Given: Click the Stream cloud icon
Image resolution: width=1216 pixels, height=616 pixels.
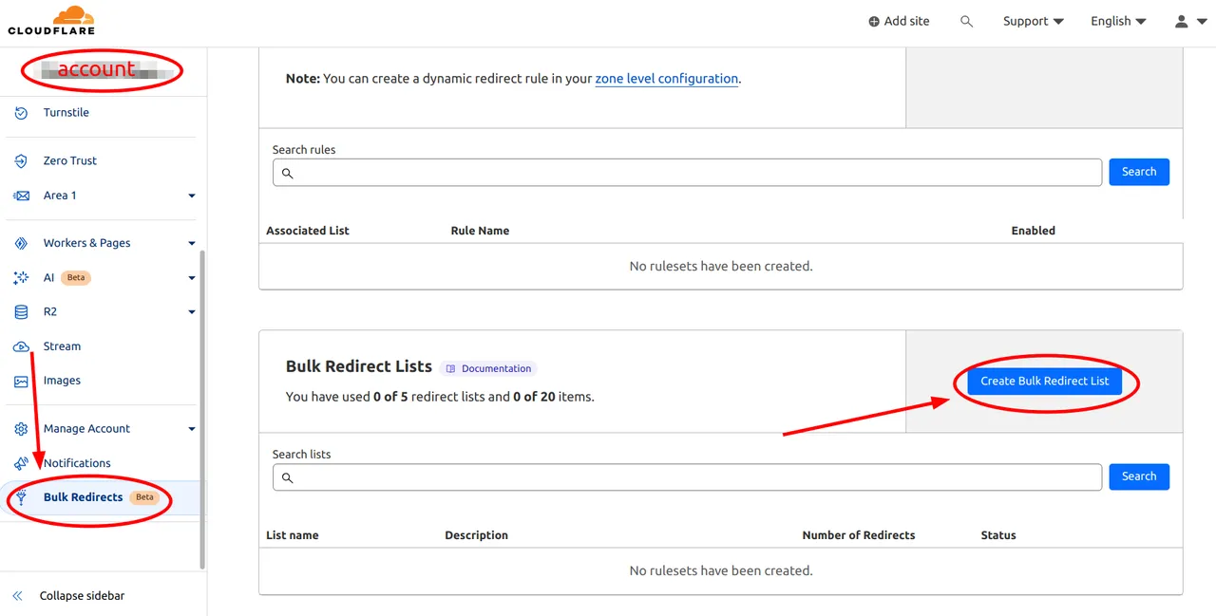Looking at the screenshot, I should (22, 346).
